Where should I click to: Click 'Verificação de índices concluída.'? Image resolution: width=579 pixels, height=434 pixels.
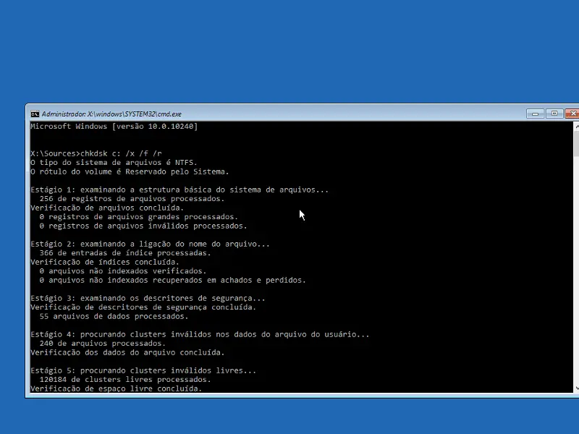click(x=105, y=262)
